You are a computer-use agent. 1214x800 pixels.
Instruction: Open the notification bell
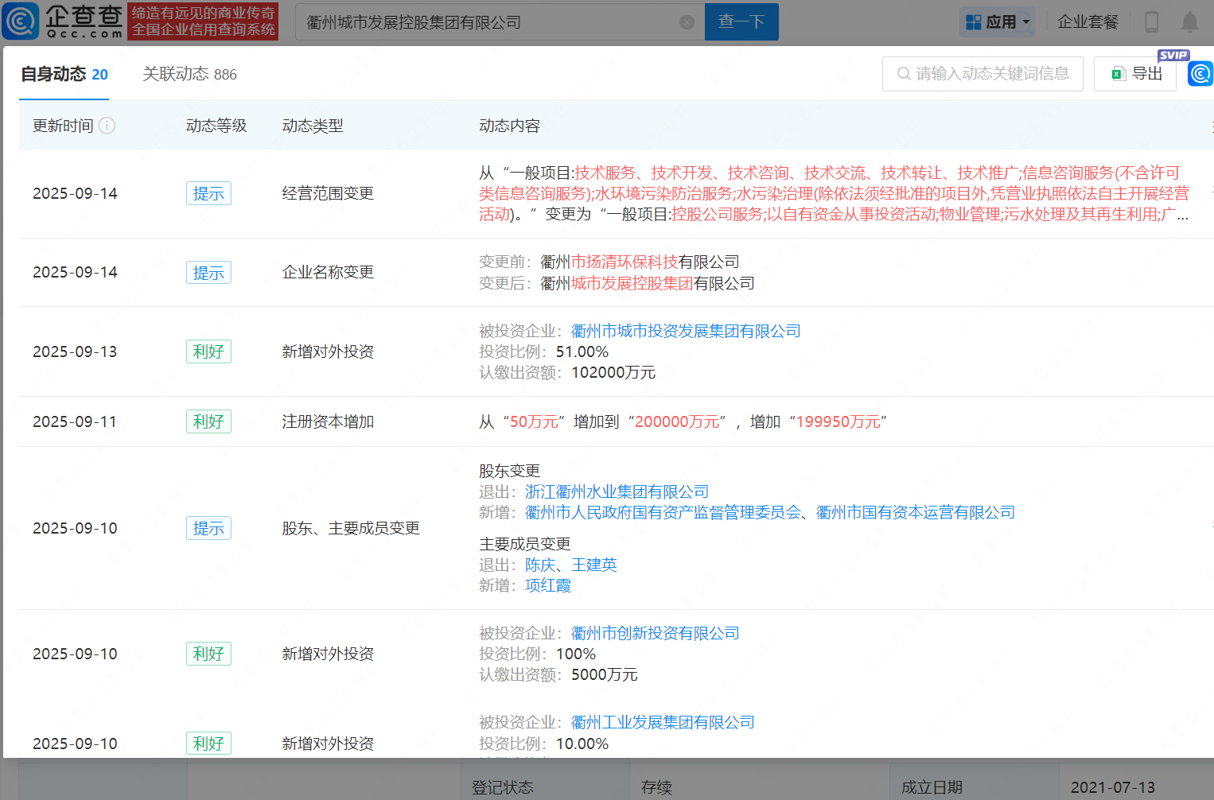(1189, 22)
